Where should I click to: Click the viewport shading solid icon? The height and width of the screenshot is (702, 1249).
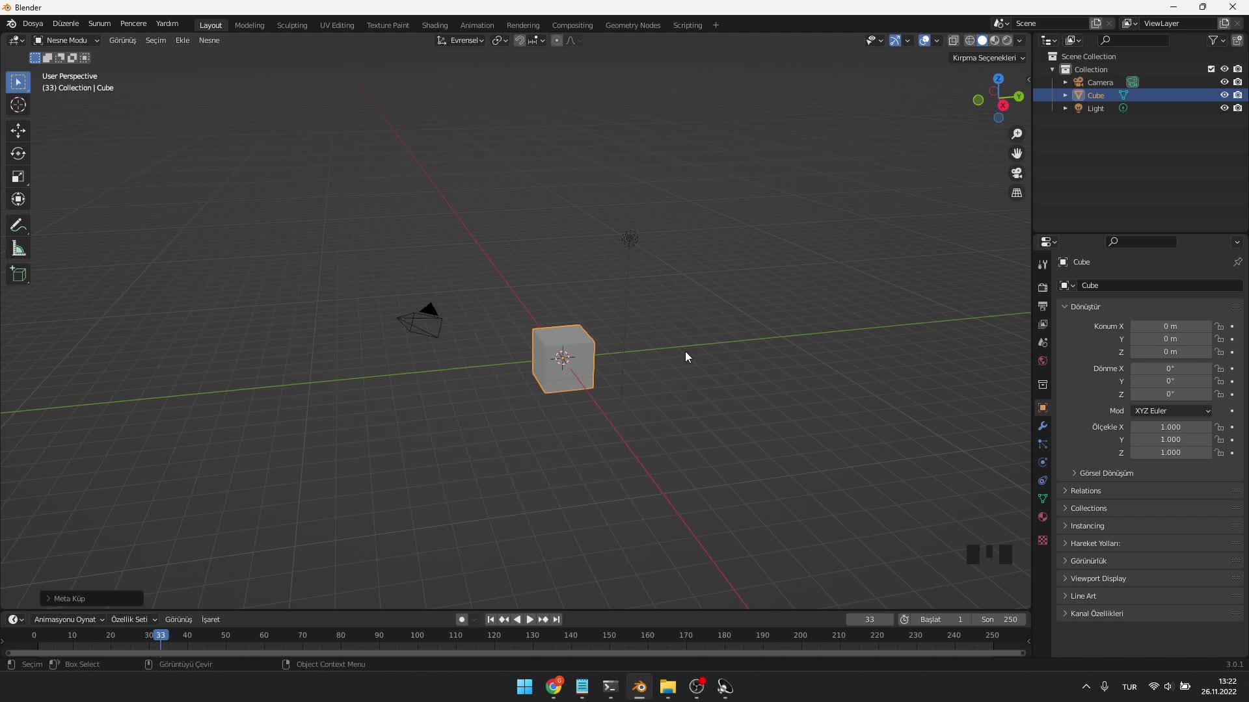click(x=982, y=40)
